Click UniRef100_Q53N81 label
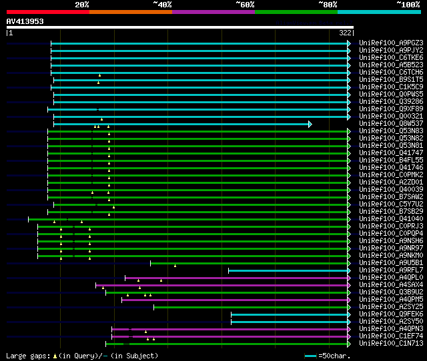This screenshot has width=427, height=361. [391, 146]
